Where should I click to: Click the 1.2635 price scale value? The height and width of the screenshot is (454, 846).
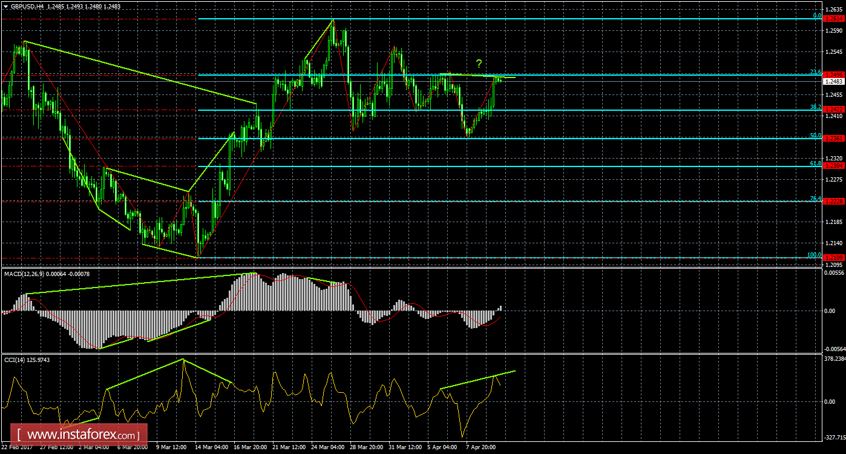(834, 8)
